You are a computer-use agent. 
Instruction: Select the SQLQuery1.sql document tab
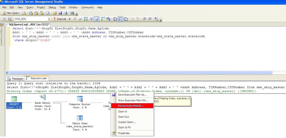pos(29,25)
